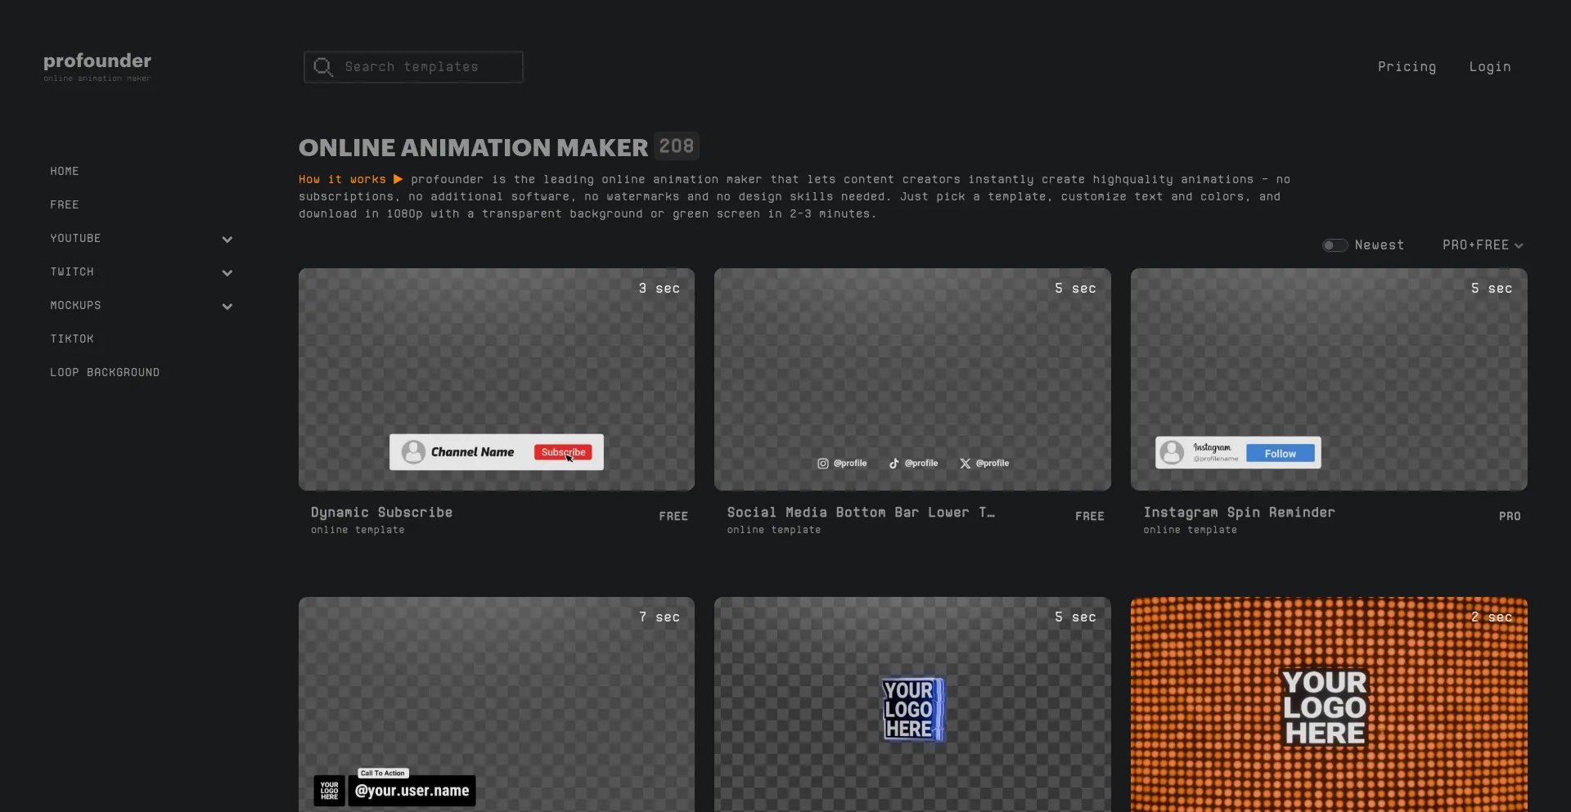This screenshot has height=812, width=1571.
Task: Click FREE badge on Dynamic Subscribe
Action: (673, 516)
